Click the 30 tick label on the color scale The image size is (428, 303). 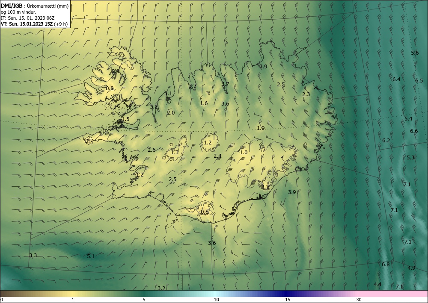pyautogui.click(x=359, y=300)
